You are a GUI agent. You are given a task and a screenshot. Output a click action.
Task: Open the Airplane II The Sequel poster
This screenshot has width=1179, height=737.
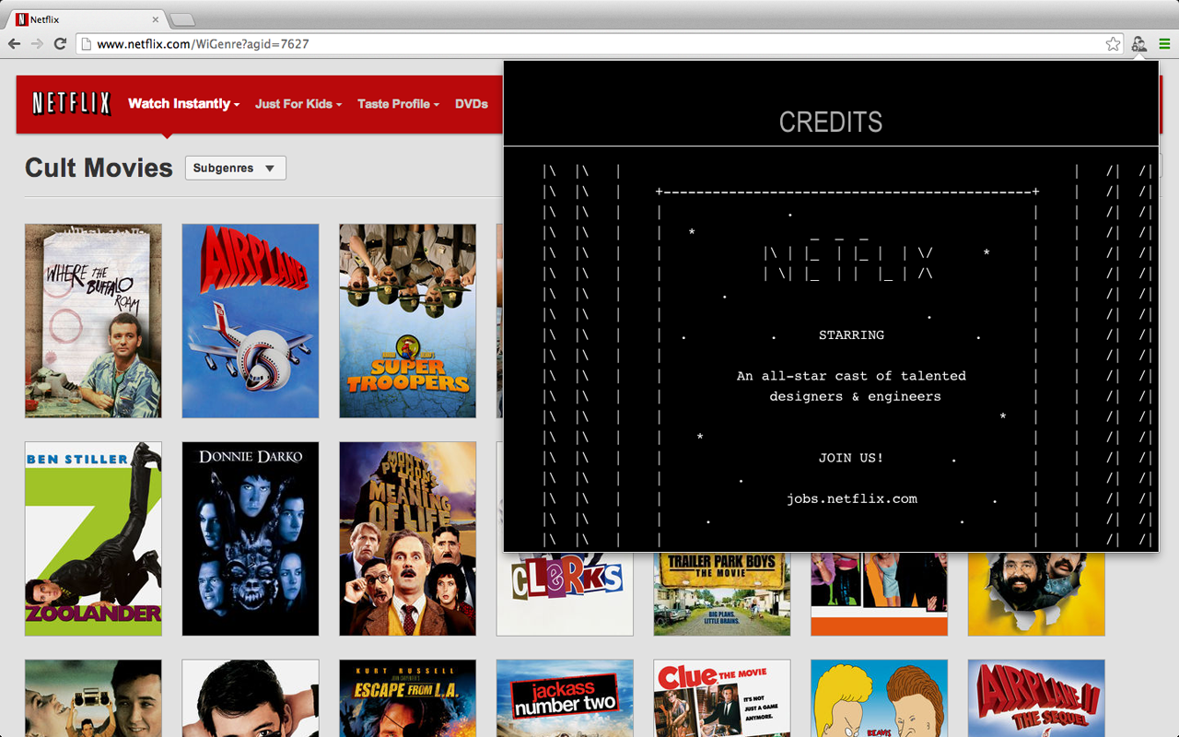(x=1036, y=698)
